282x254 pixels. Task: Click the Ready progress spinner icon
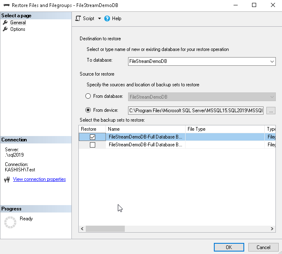10,222
